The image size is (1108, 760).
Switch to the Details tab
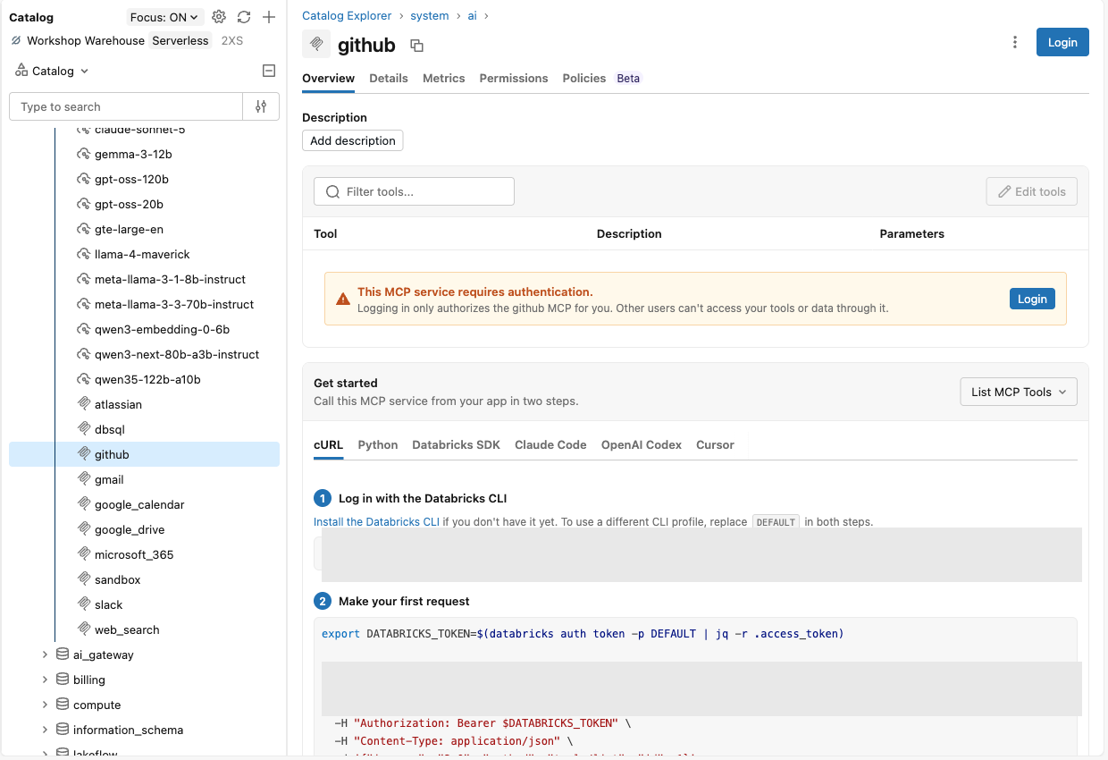click(x=389, y=79)
